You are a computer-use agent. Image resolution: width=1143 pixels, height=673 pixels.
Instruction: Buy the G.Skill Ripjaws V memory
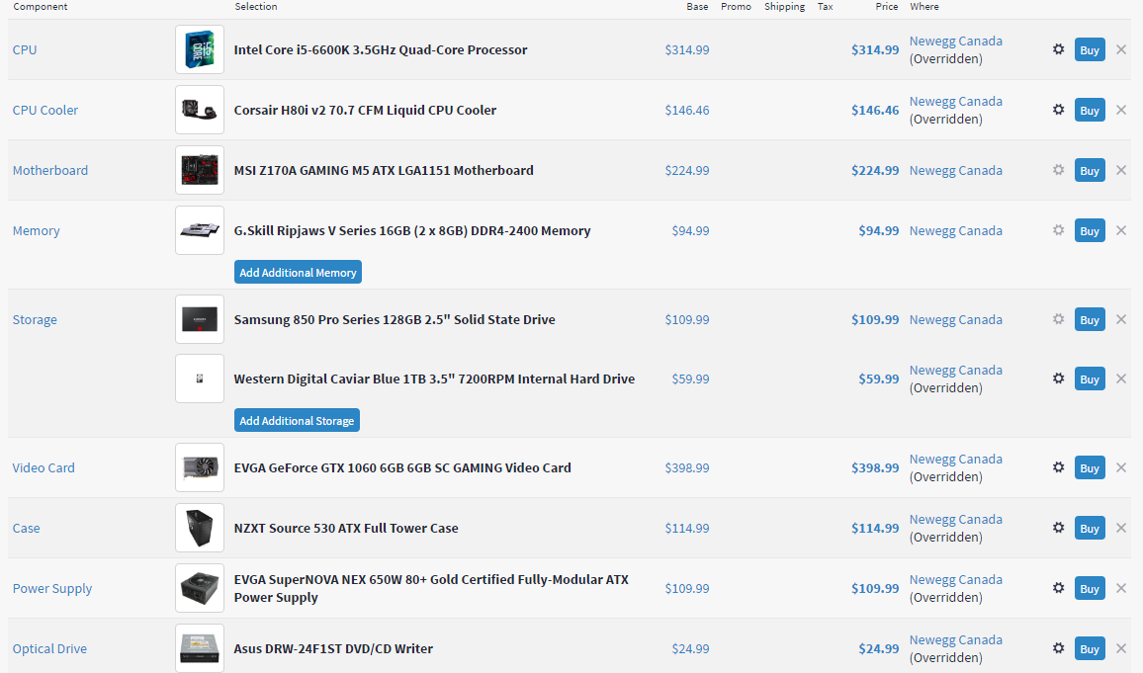pos(1090,230)
